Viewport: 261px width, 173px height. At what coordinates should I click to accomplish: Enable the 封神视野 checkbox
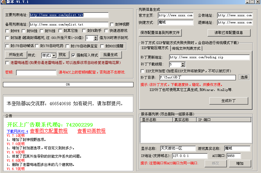(x=112, y=25)
